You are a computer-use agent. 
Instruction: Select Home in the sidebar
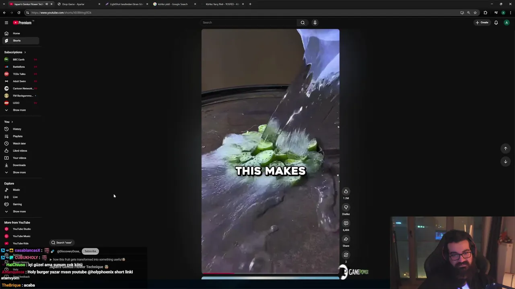20,33
